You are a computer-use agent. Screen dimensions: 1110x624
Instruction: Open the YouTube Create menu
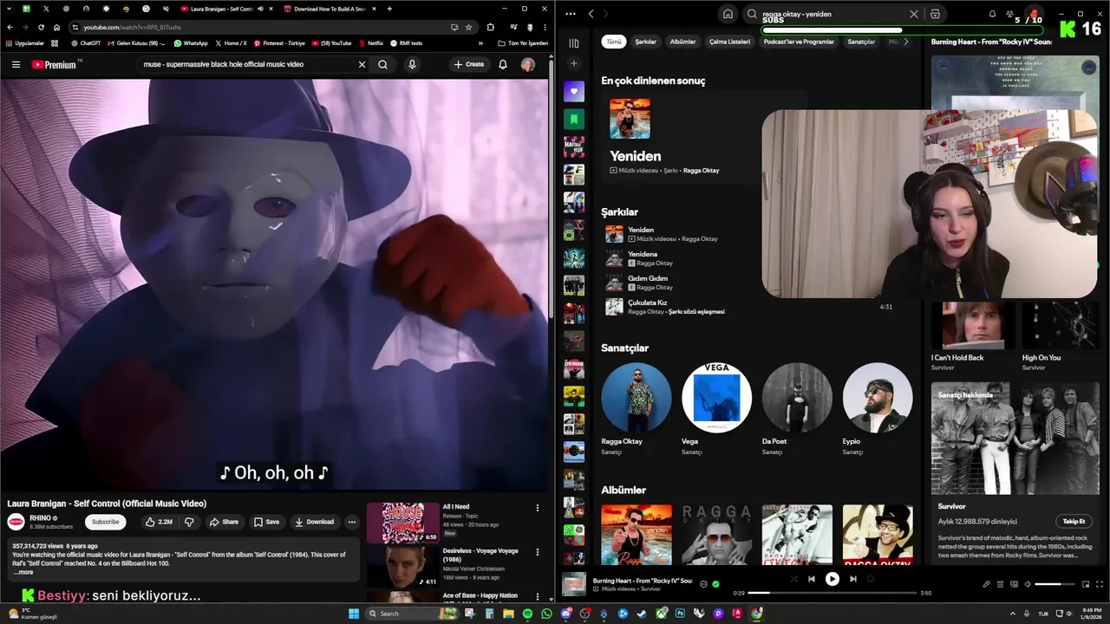pyautogui.click(x=469, y=64)
